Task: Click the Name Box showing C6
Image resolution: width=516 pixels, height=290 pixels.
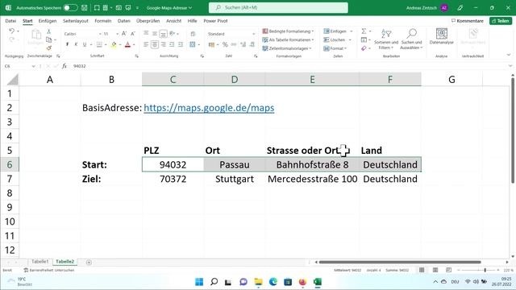Action: click(x=19, y=66)
